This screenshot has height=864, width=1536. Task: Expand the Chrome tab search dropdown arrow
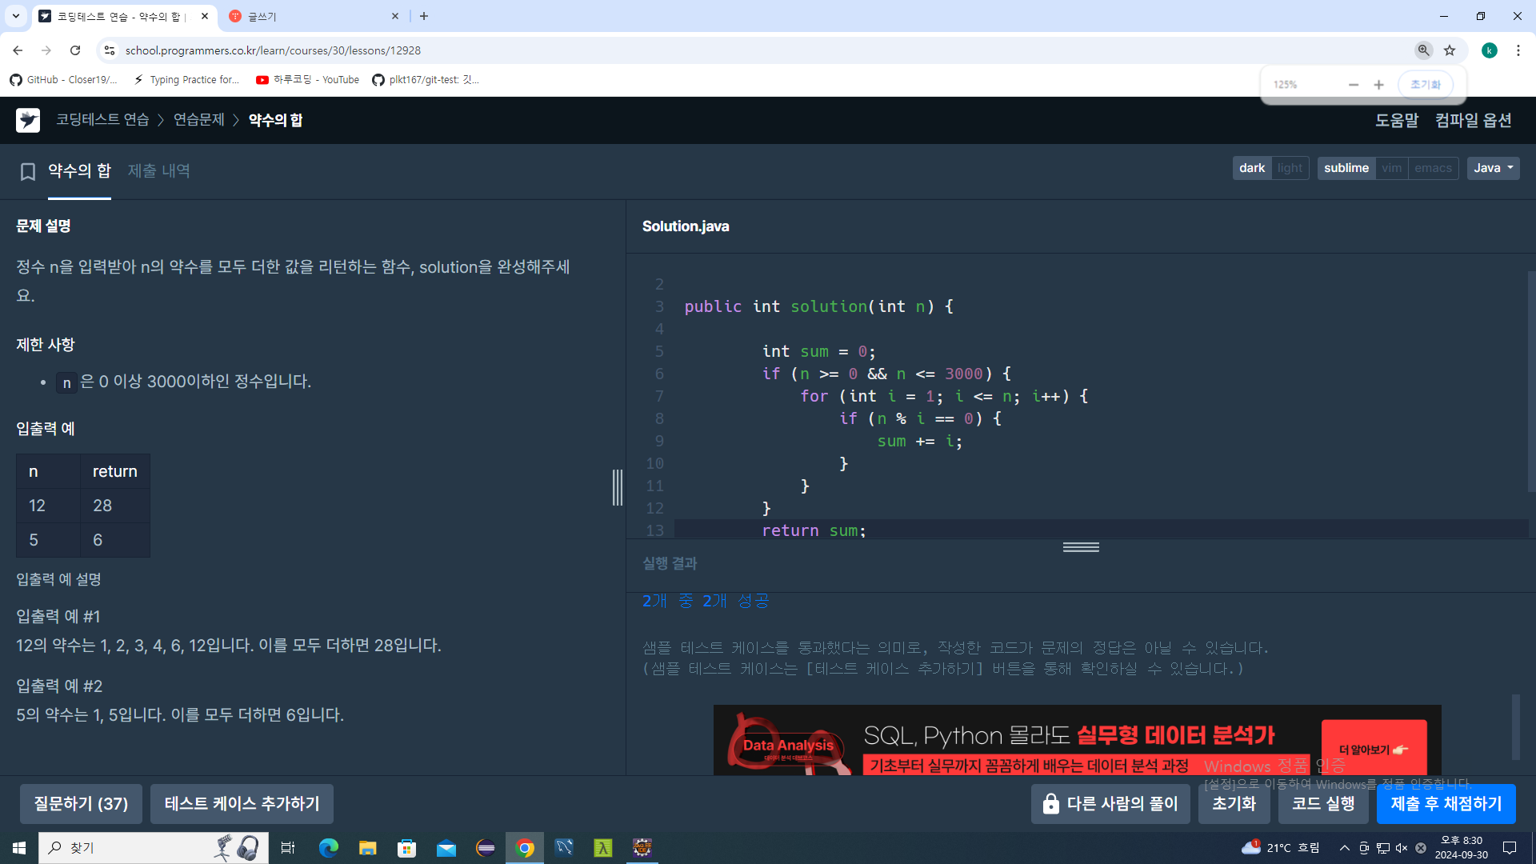15,16
